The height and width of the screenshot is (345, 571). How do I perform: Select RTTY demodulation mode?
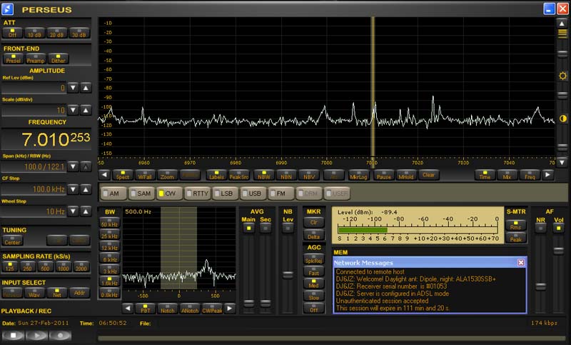coord(197,194)
